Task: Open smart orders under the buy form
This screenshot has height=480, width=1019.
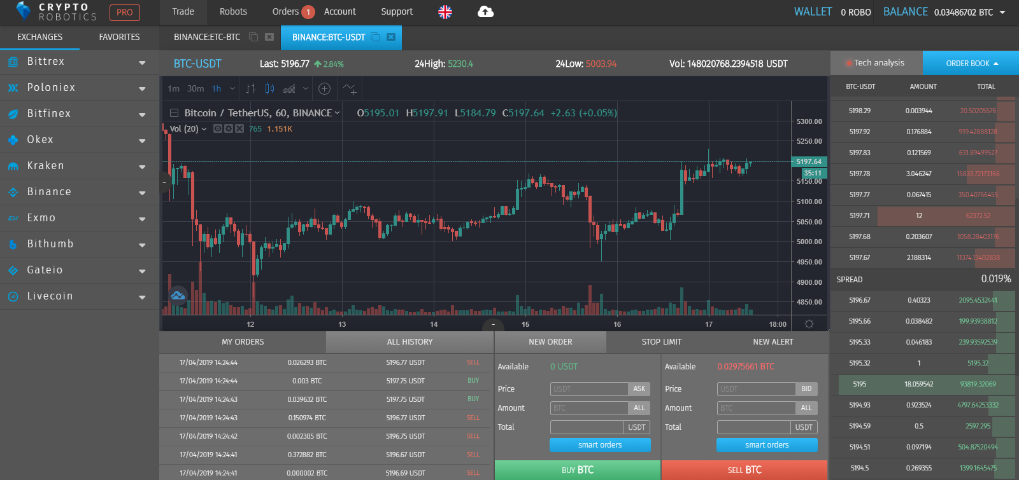Action: point(600,445)
